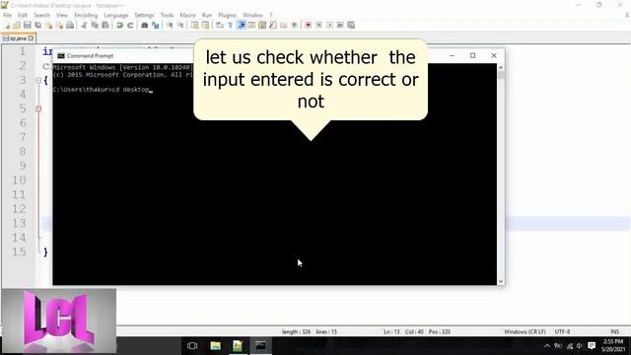Click the 'Ln : 13' status bar text
The image size is (631, 355).
(391, 332)
